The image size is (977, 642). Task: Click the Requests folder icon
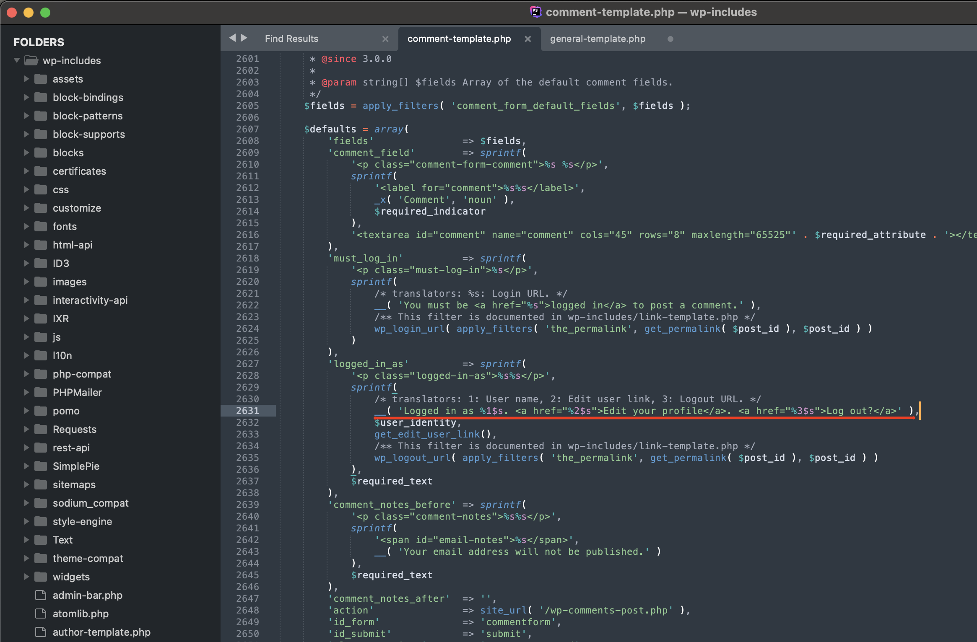point(41,429)
